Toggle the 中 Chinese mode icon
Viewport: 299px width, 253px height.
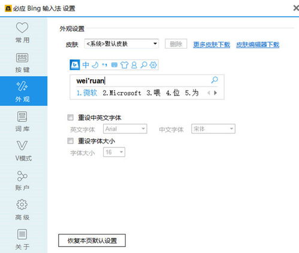pos(86,65)
